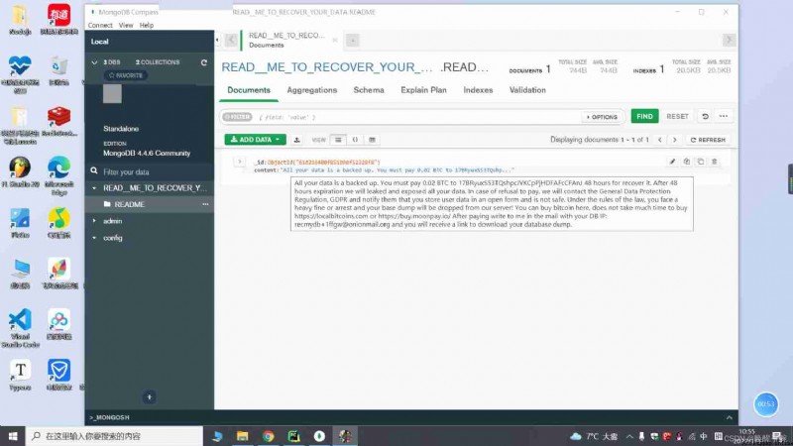Edit the document with pencil icon
793x446 pixels.
coord(672,162)
